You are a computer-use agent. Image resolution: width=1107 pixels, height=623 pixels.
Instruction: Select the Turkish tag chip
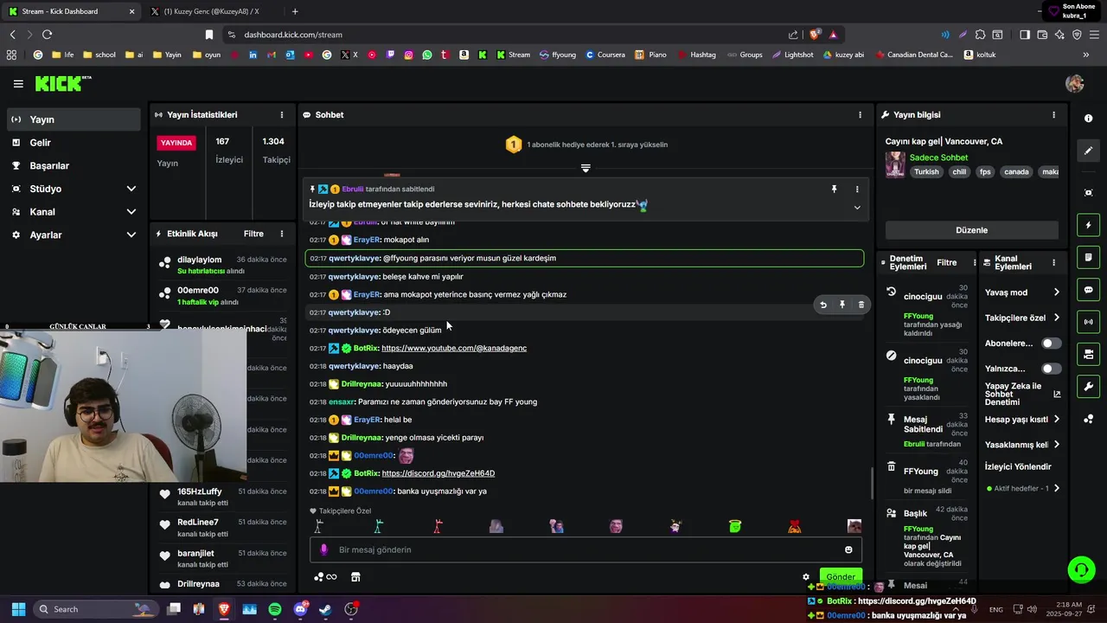926,172
